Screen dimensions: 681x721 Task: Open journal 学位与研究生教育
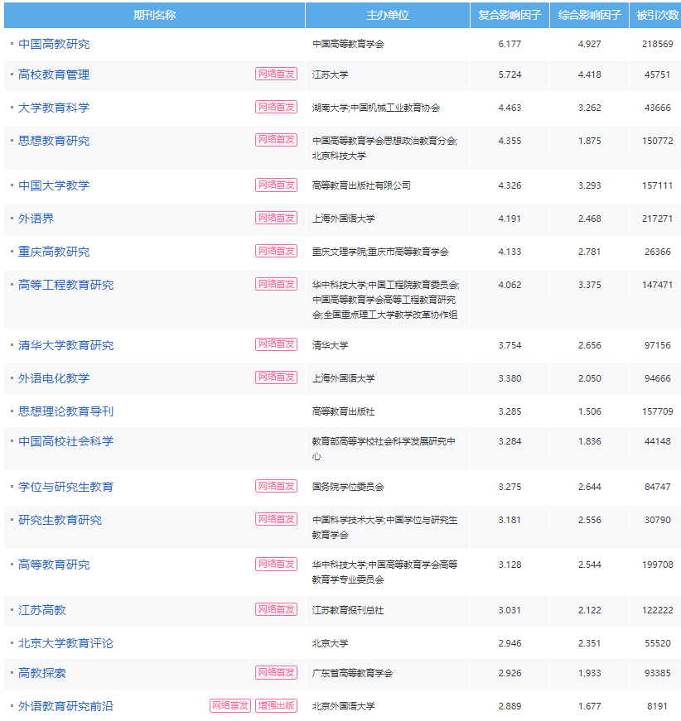tap(65, 487)
